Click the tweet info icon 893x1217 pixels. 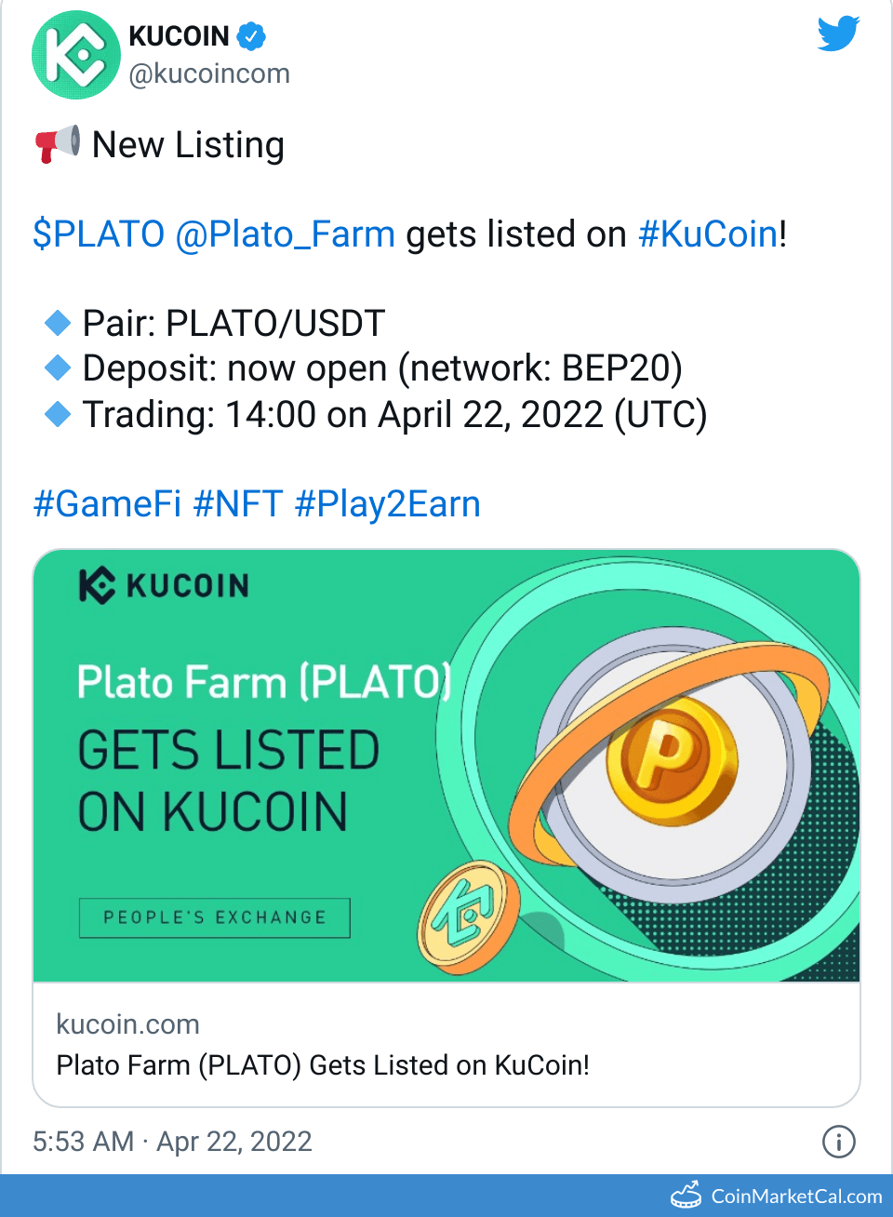[x=838, y=1142]
